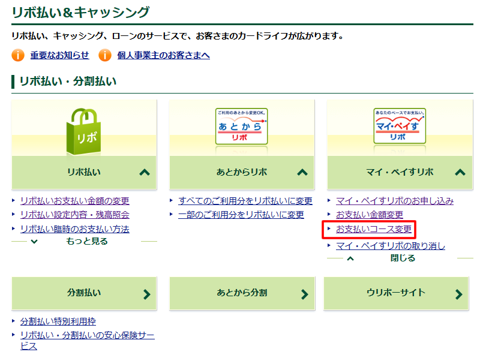
Task: Expand もっと見る under リボ払い
Action: [x=84, y=242]
